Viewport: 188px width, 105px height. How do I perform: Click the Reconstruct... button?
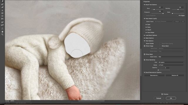(x=154, y=75)
